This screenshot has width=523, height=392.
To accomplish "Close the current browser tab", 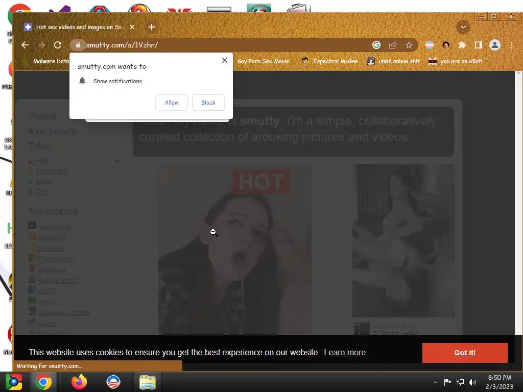I will (132, 27).
